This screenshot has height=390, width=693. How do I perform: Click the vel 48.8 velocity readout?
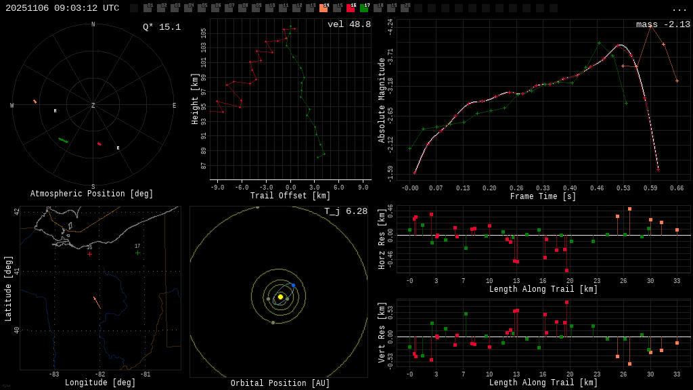(x=349, y=24)
